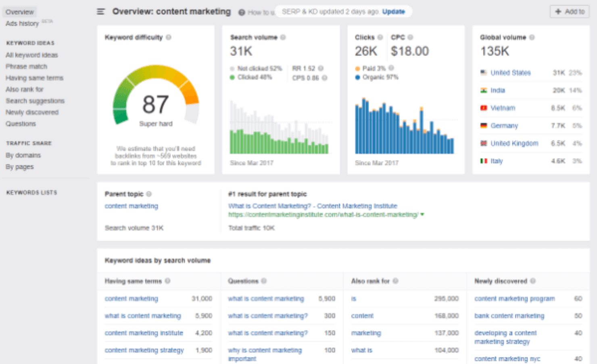Viewport: 597px width, 364px height.
Task: Click the Having same terms info icon
Action: pos(168,281)
